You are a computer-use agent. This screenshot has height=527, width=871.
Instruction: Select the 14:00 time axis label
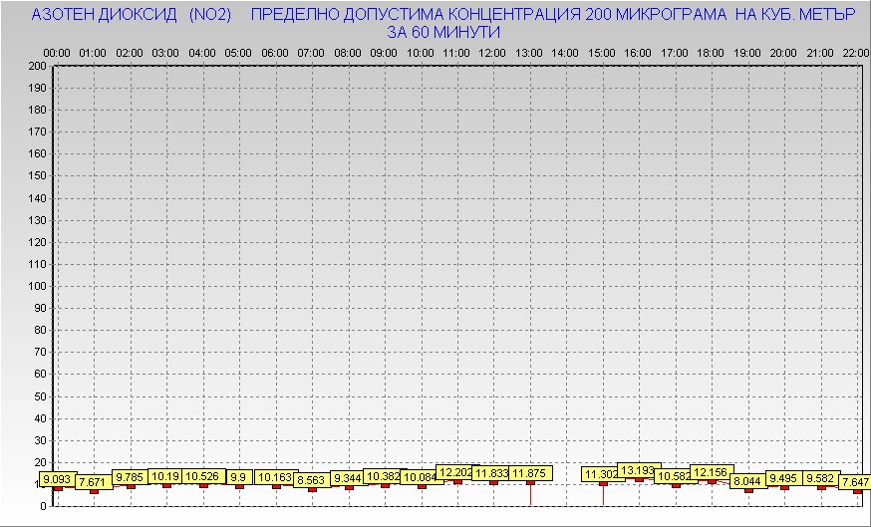point(565,52)
